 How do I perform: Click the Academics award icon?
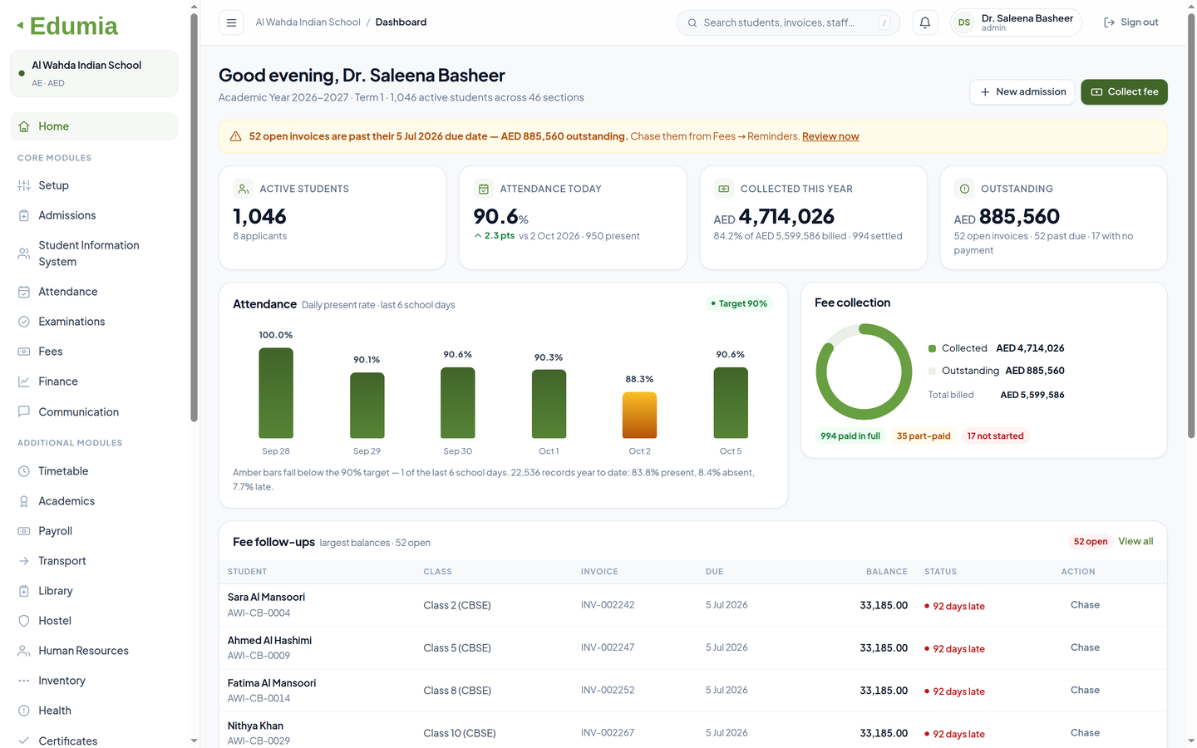(24, 501)
